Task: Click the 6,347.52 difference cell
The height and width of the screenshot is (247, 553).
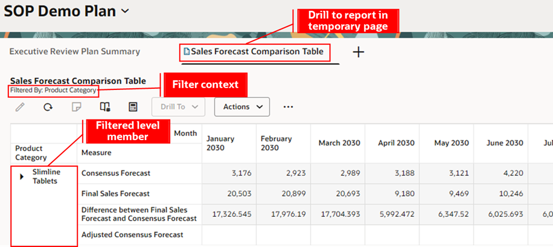Action: point(447,214)
